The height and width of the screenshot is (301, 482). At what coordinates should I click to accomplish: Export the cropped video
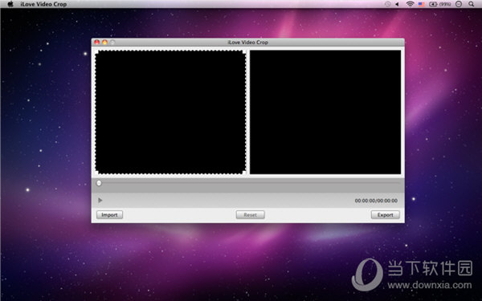click(x=385, y=214)
